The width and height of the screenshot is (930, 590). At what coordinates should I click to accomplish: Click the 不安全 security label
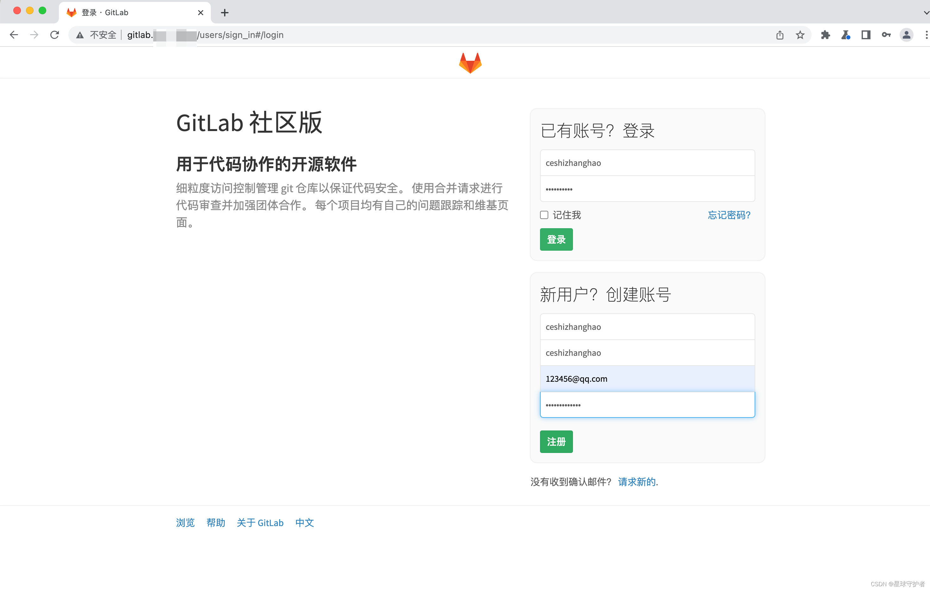(103, 35)
